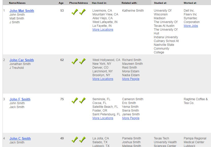Viewport: 211px width, 147px height.
Task: Click first green checkmark for John Car Smith
Action: pos(75,61)
